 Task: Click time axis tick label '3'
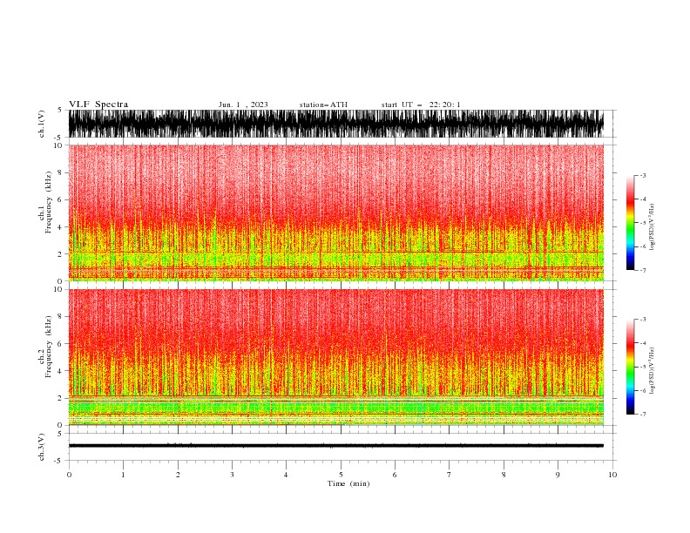pyautogui.click(x=232, y=475)
